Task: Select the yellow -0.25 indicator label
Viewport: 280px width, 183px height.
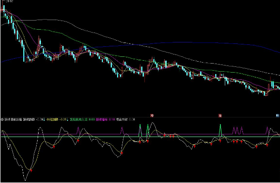Action: [63, 119]
